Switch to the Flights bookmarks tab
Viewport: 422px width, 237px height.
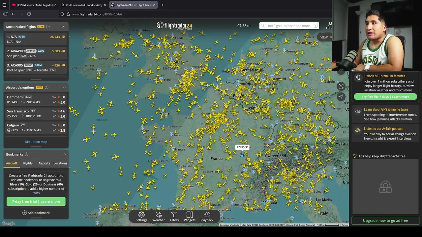[x=28, y=163]
